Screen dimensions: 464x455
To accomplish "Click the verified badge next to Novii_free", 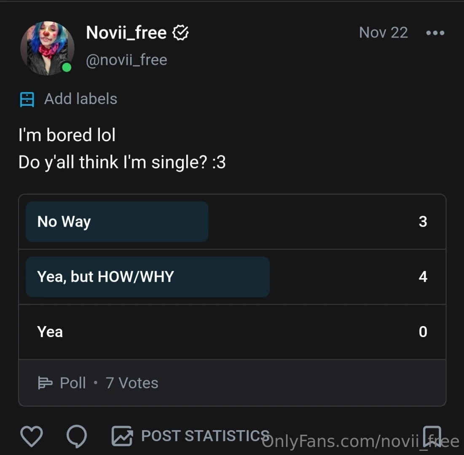I will pos(181,32).
